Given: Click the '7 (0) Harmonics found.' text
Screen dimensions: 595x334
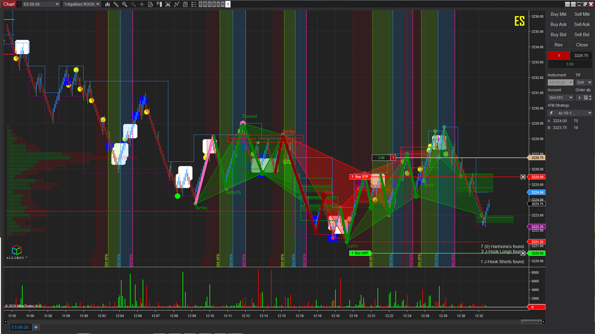Looking at the screenshot, I should [x=502, y=246].
